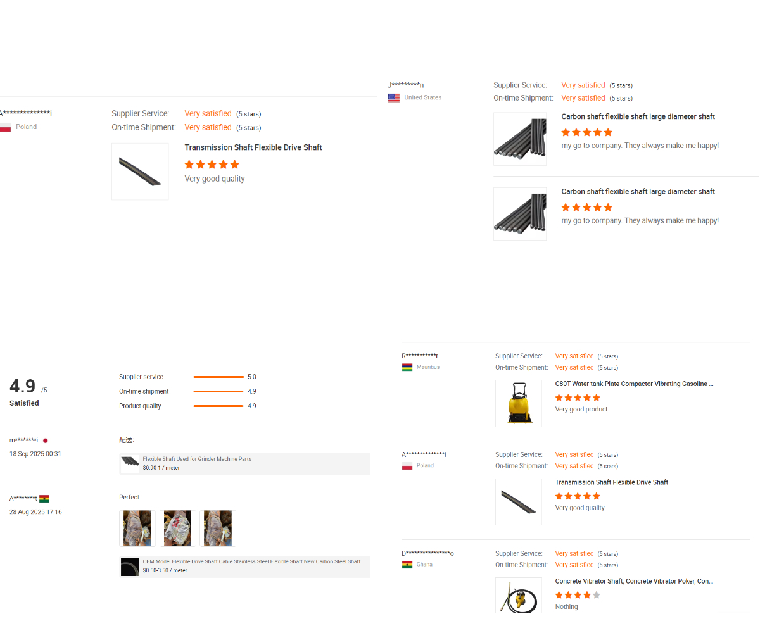View the third review photo under Perfect
The width and height of the screenshot is (760, 633).
click(x=218, y=529)
